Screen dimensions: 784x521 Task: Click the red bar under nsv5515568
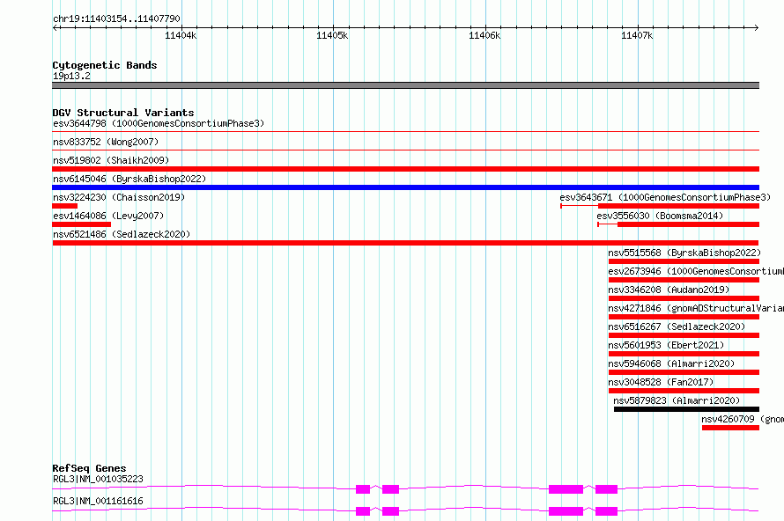[684, 261]
